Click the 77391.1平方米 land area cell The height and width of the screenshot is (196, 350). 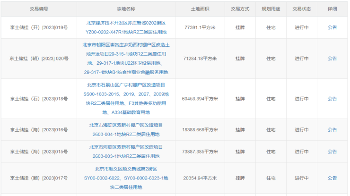pyautogui.click(x=200, y=28)
